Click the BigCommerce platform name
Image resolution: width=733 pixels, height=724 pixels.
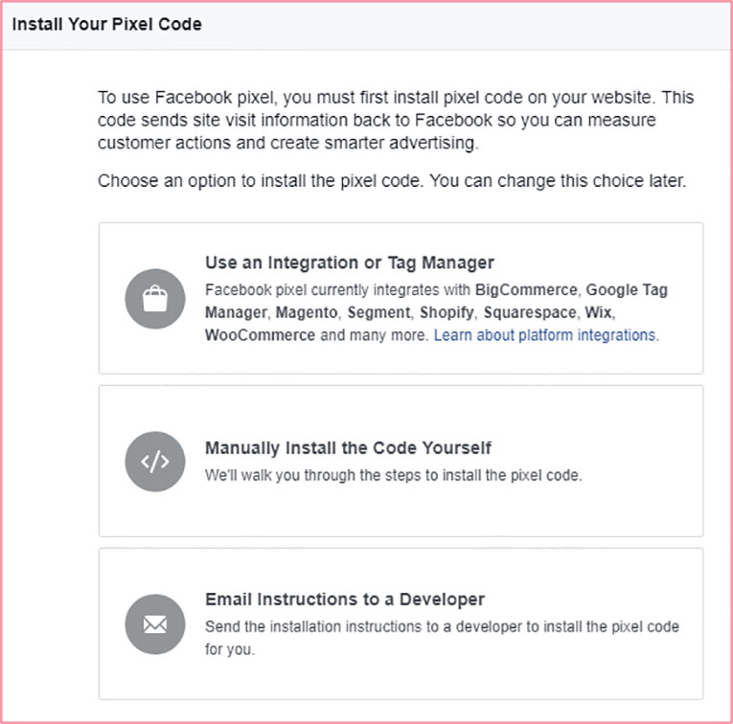click(526, 289)
